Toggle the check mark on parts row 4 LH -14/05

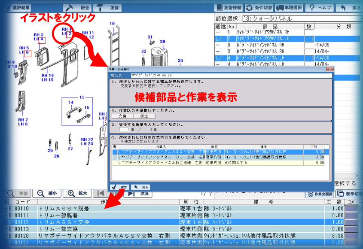coord(218,58)
